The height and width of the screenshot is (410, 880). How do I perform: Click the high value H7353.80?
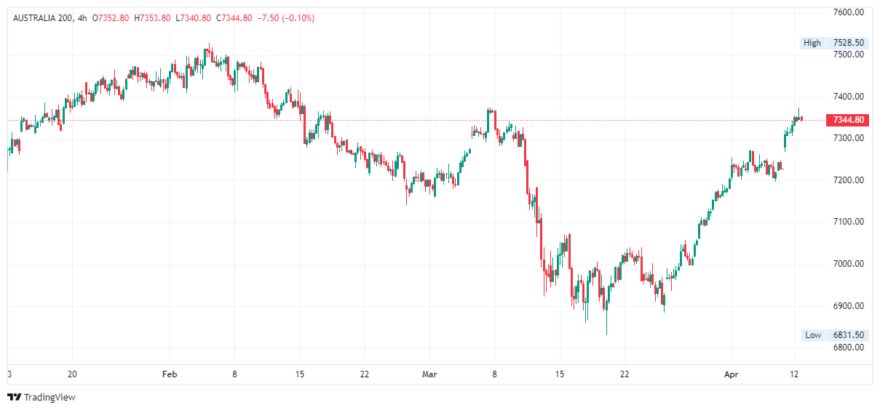tap(152, 18)
